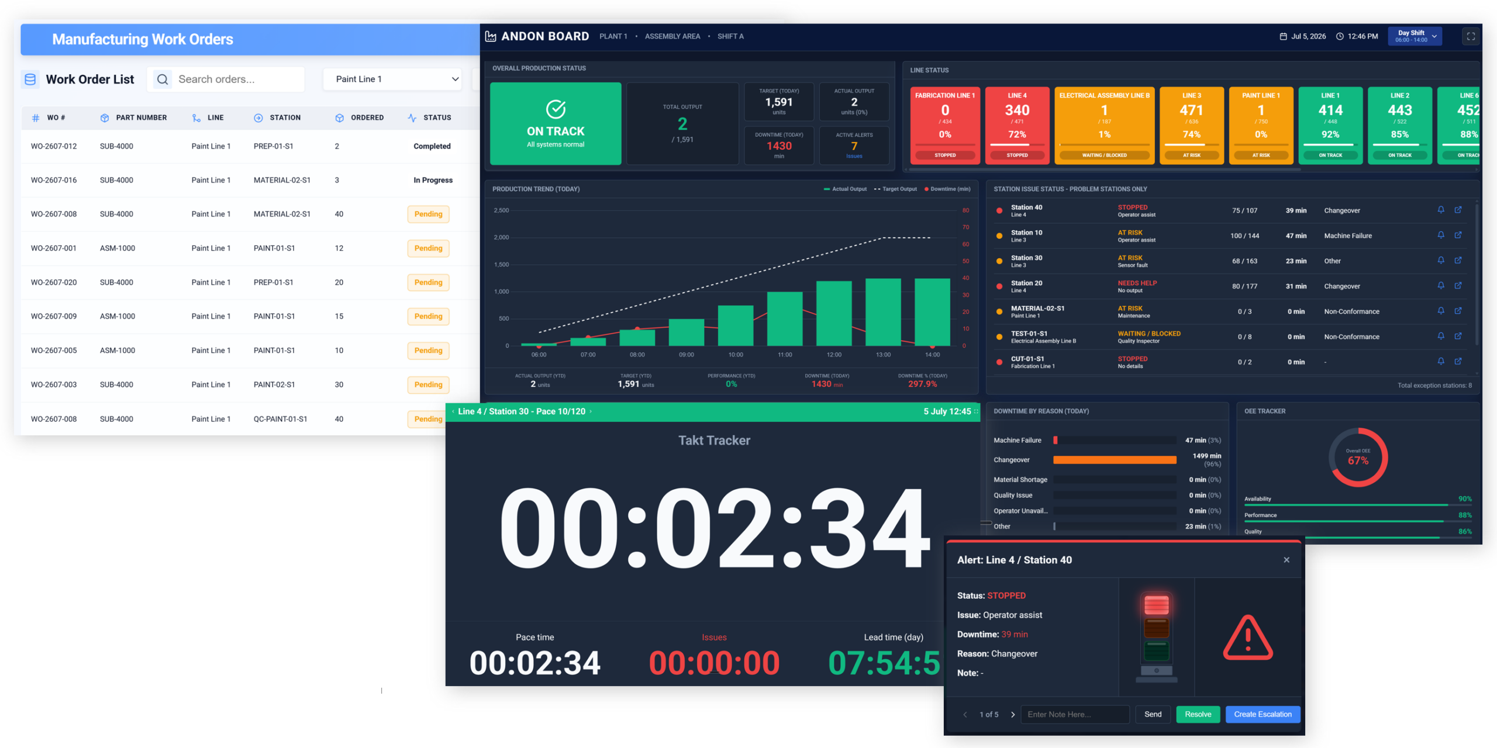Go to next alert in 1 of 5 pager

tap(1013, 714)
